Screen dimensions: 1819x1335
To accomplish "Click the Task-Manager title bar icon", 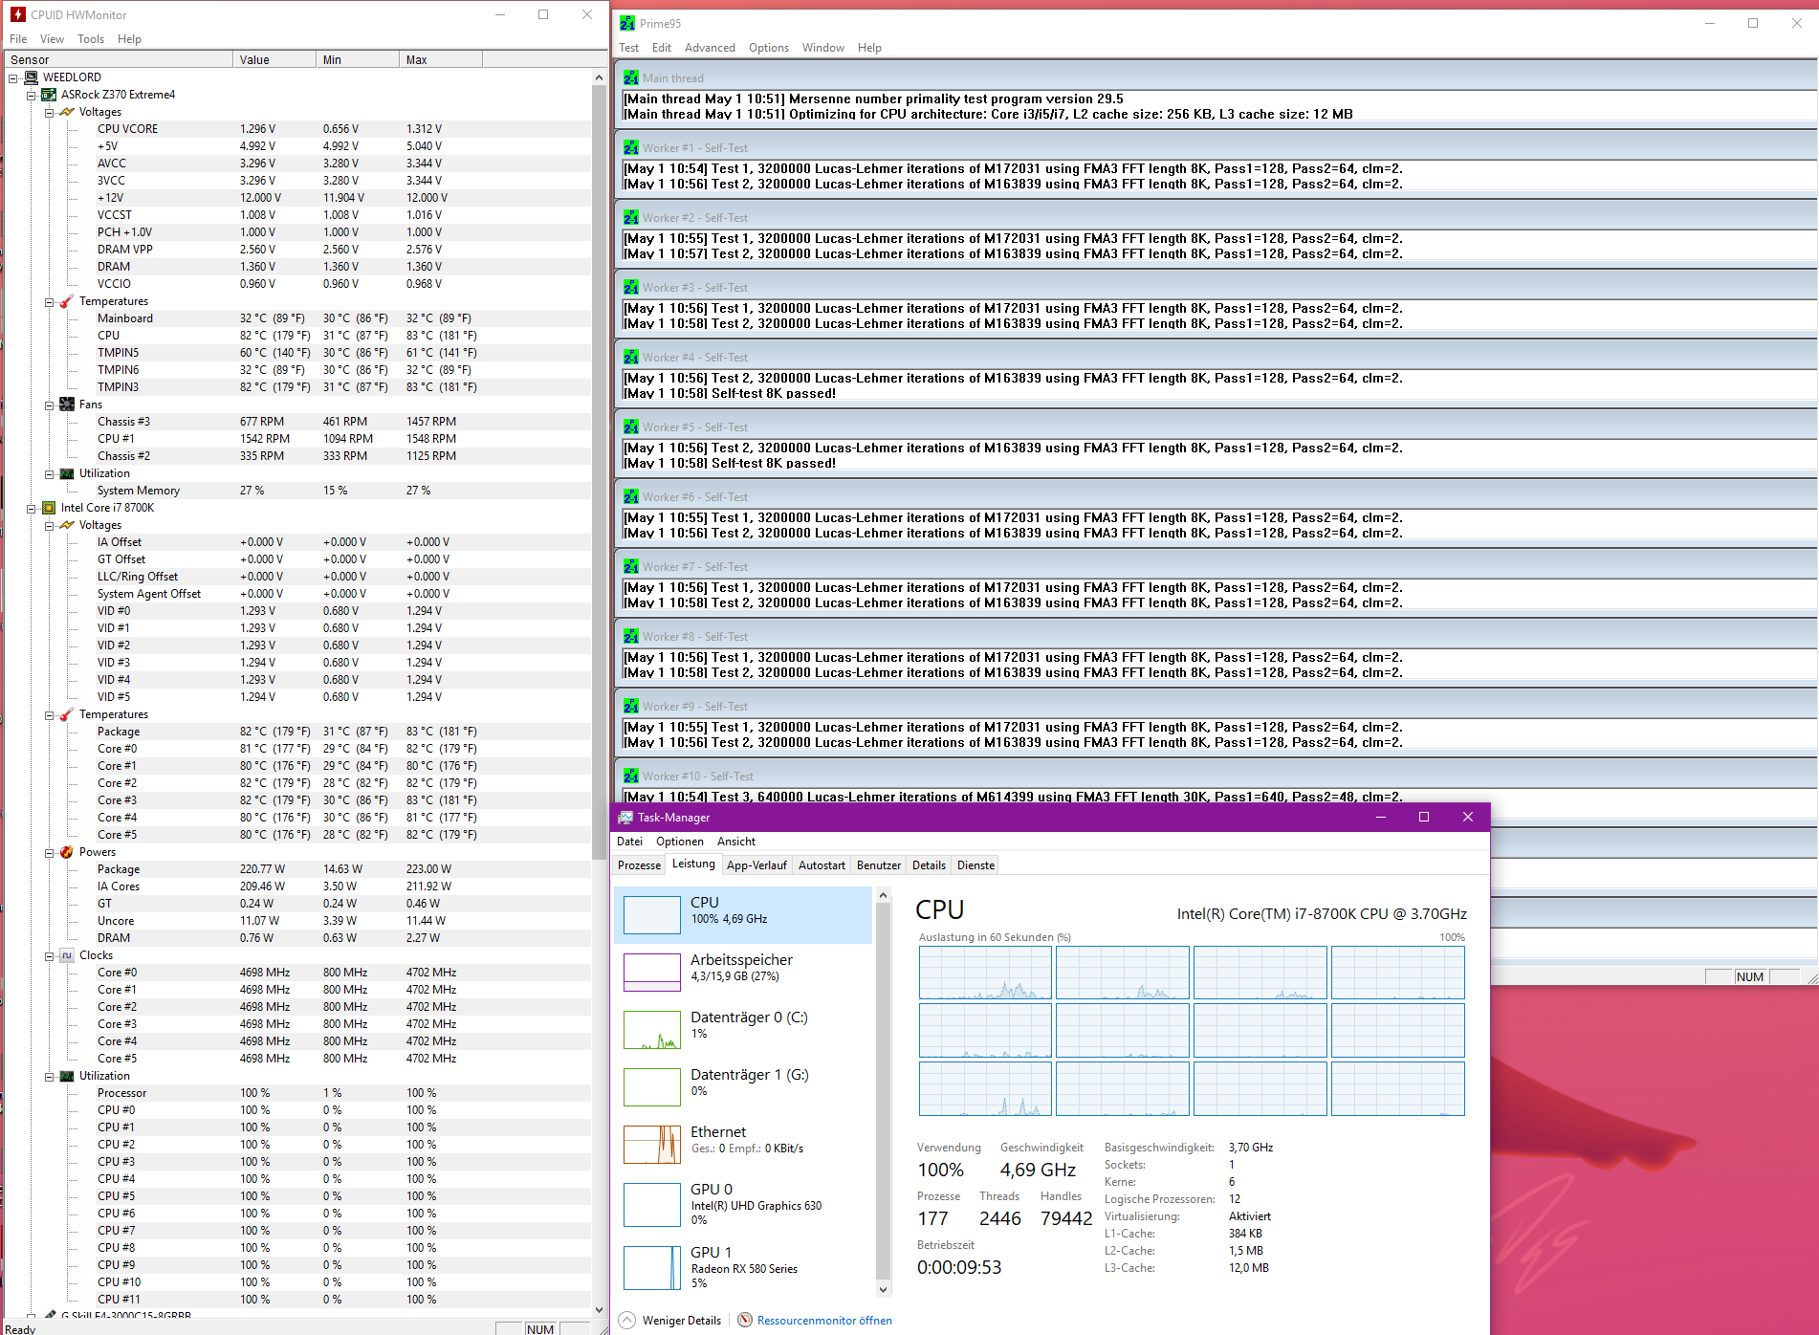I will 625,818.
